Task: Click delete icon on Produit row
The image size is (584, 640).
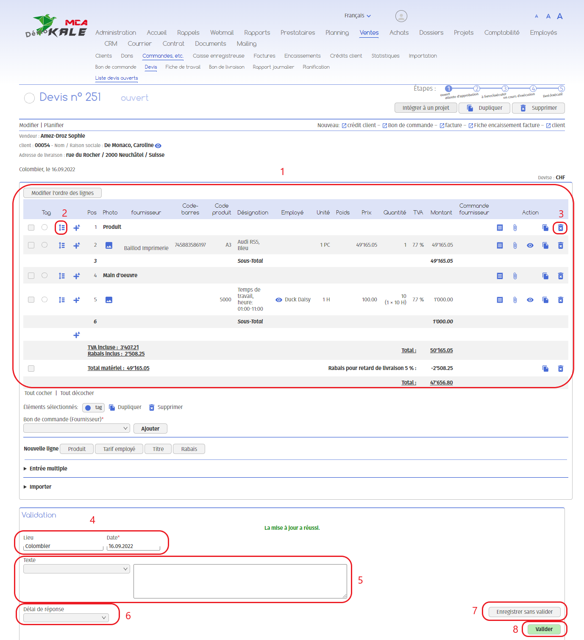Action: tap(560, 228)
